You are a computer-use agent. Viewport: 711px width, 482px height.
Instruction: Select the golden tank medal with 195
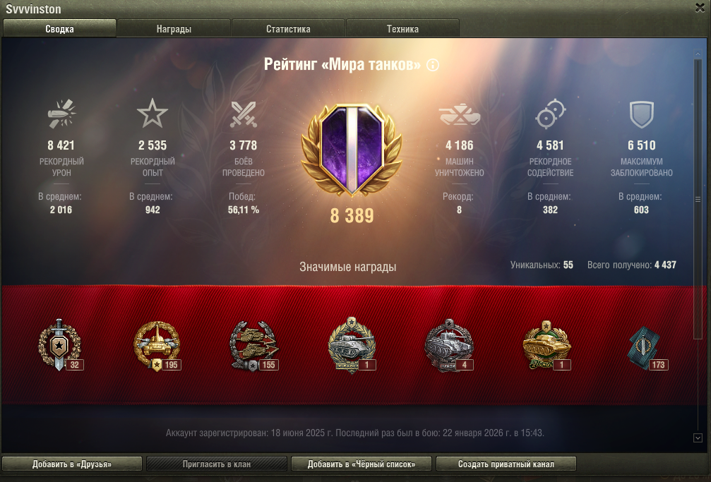click(157, 346)
